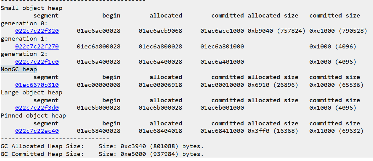The width and height of the screenshot is (373, 161).
Task: Click the Small object heap heading
Action: [31, 8]
